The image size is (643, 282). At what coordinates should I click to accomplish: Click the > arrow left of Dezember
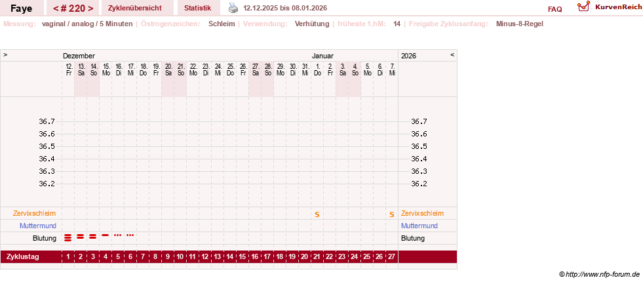pyautogui.click(x=5, y=54)
